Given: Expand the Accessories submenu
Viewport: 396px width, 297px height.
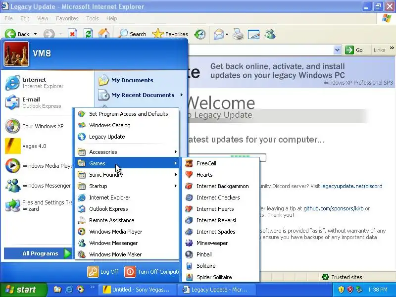Looking at the screenshot, I should [127, 152].
